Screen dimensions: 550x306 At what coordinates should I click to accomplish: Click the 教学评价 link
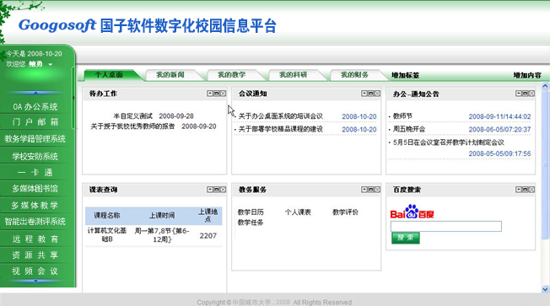345,212
